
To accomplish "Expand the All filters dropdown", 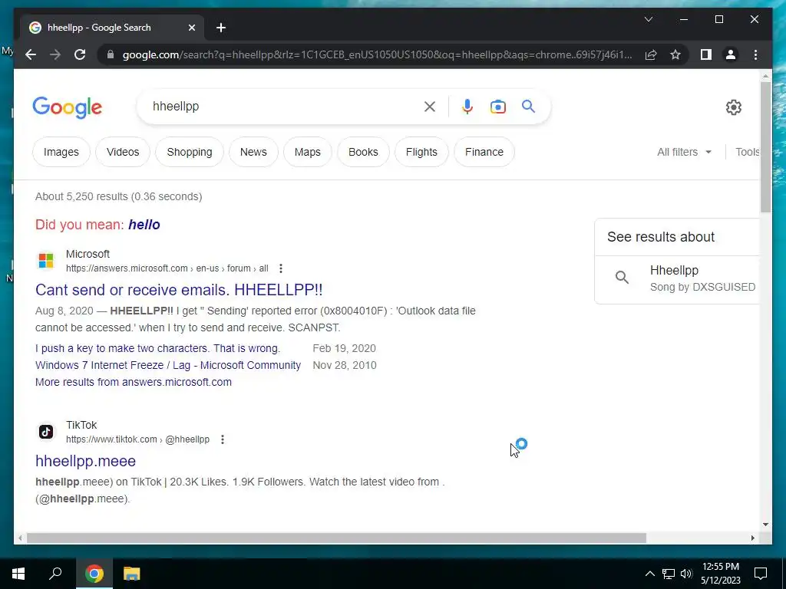I will point(684,152).
